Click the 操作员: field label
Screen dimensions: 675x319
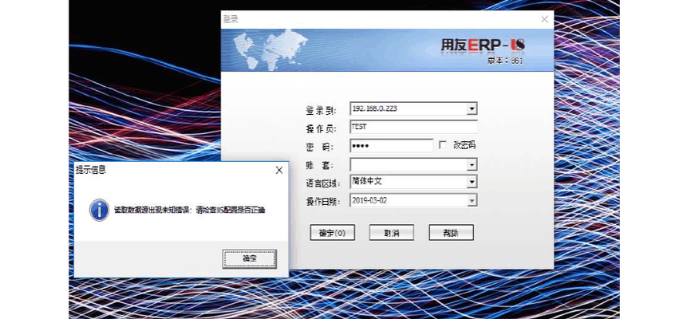[321, 128]
